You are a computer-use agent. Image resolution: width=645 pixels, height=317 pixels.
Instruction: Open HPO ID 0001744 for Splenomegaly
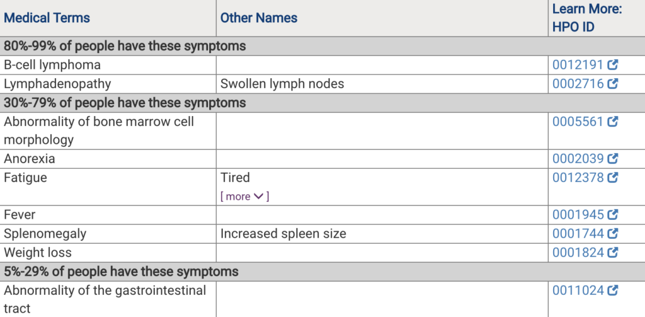coord(578,233)
